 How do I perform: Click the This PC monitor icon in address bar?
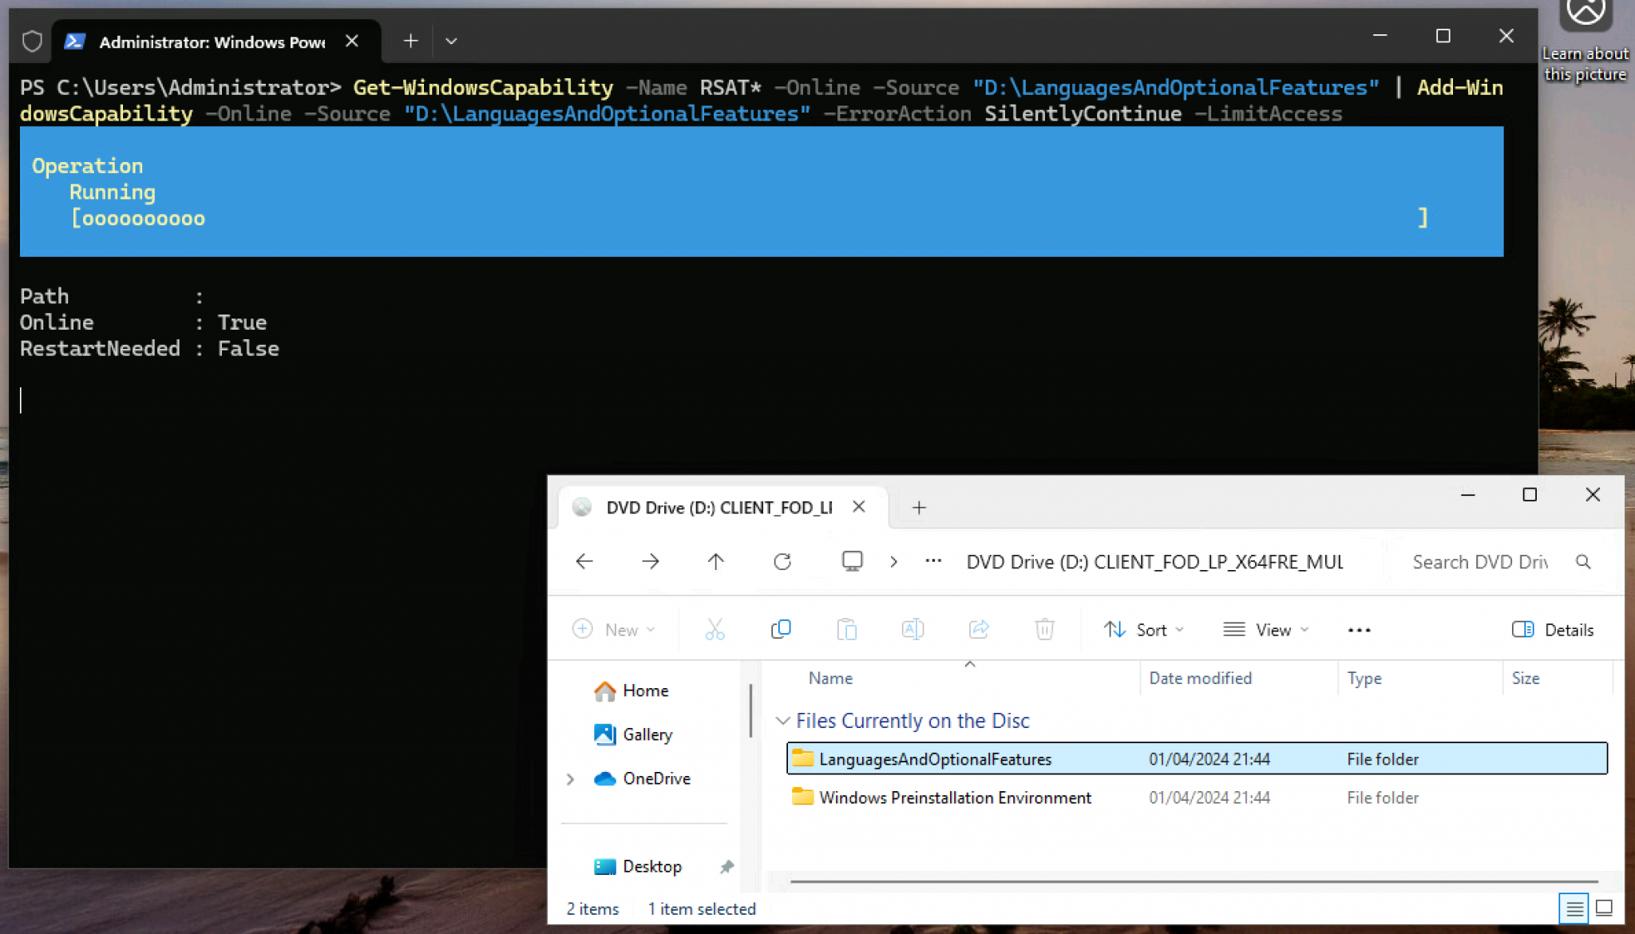tap(853, 561)
